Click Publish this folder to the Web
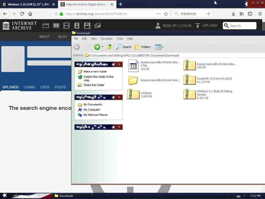This screenshot has height=199, width=265. click(x=99, y=79)
